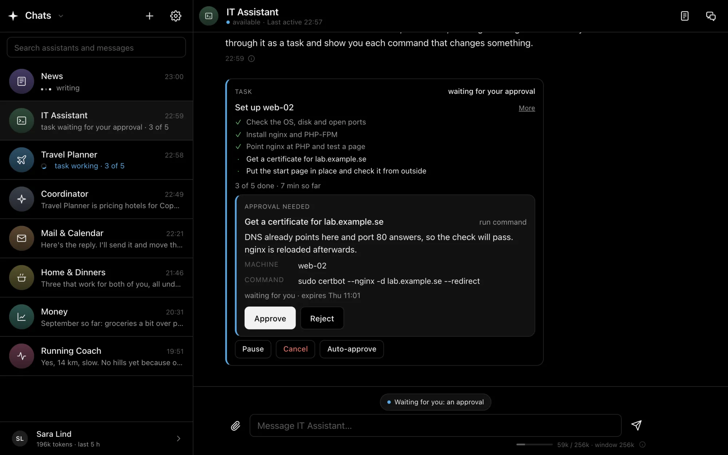Open the Money chat row
The width and height of the screenshot is (728, 455).
click(96, 317)
